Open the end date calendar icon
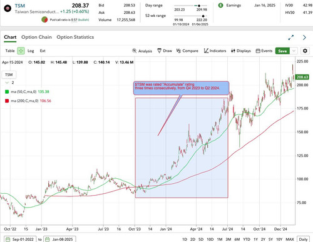Screen dimensions: 313x242 pyautogui.click(x=48, y=239)
